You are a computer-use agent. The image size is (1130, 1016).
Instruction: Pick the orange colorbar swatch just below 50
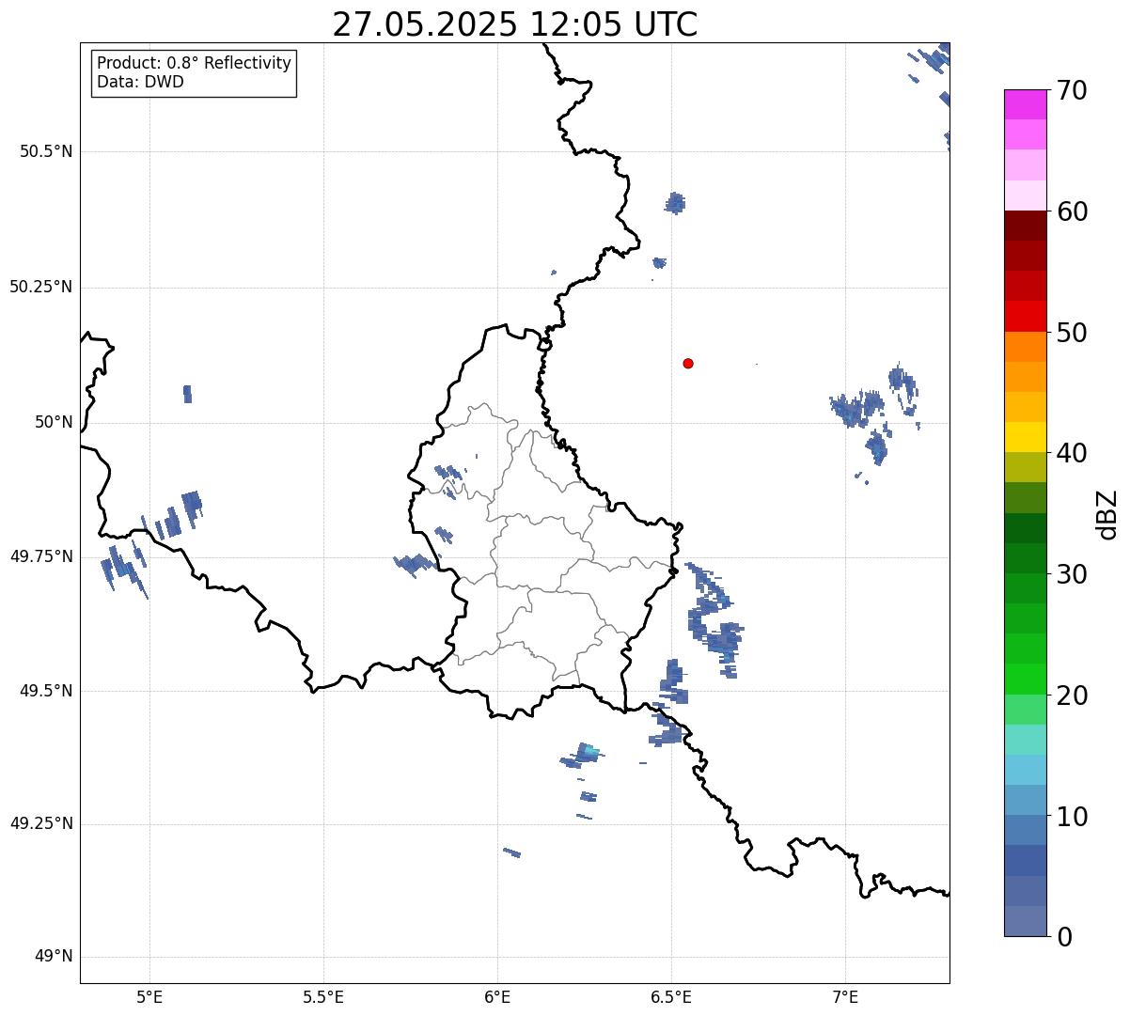tap(1025, 347)
